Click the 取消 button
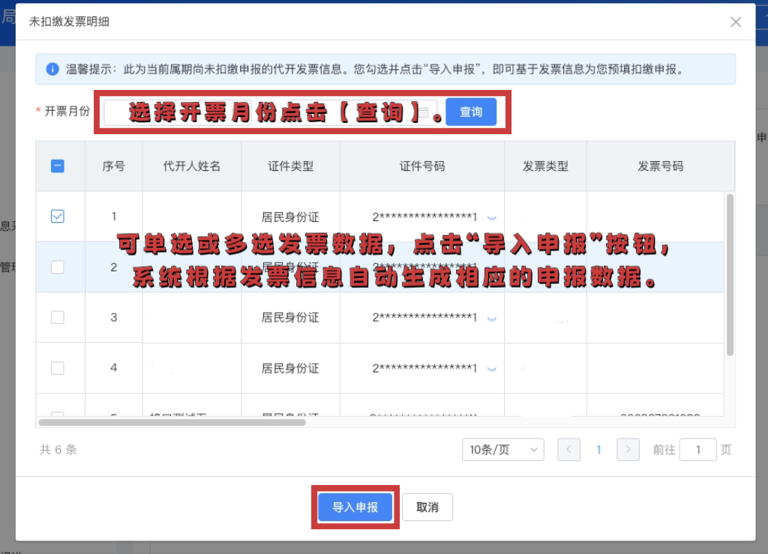Image resolution: width=768 pixels, height=554 pixels. (427, 507)
